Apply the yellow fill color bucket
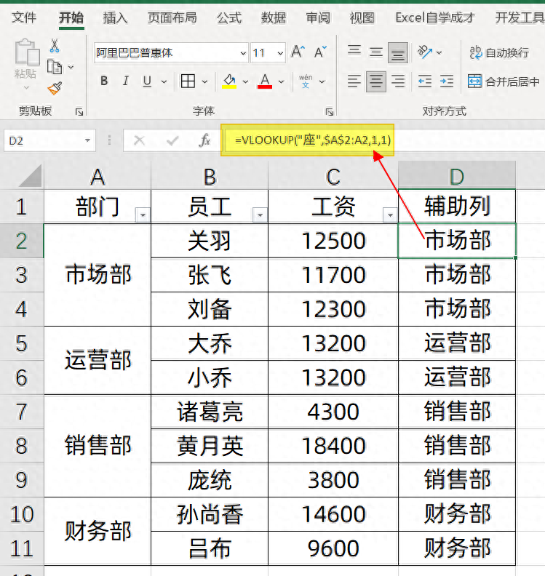 pyautogui.click(x=229, y=81)
